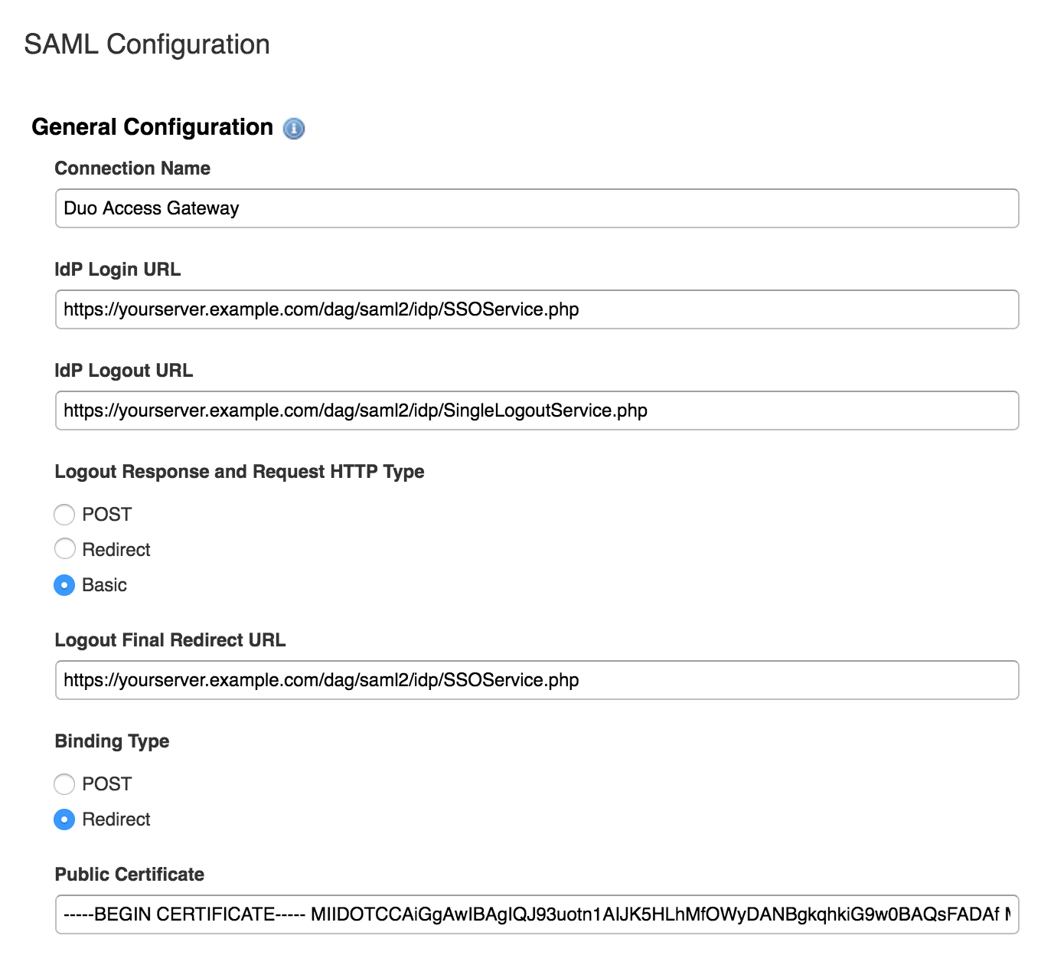Click the Connection Name label
The width and height of the screenshot is (1041, 965).
click(x=132, y=168)
